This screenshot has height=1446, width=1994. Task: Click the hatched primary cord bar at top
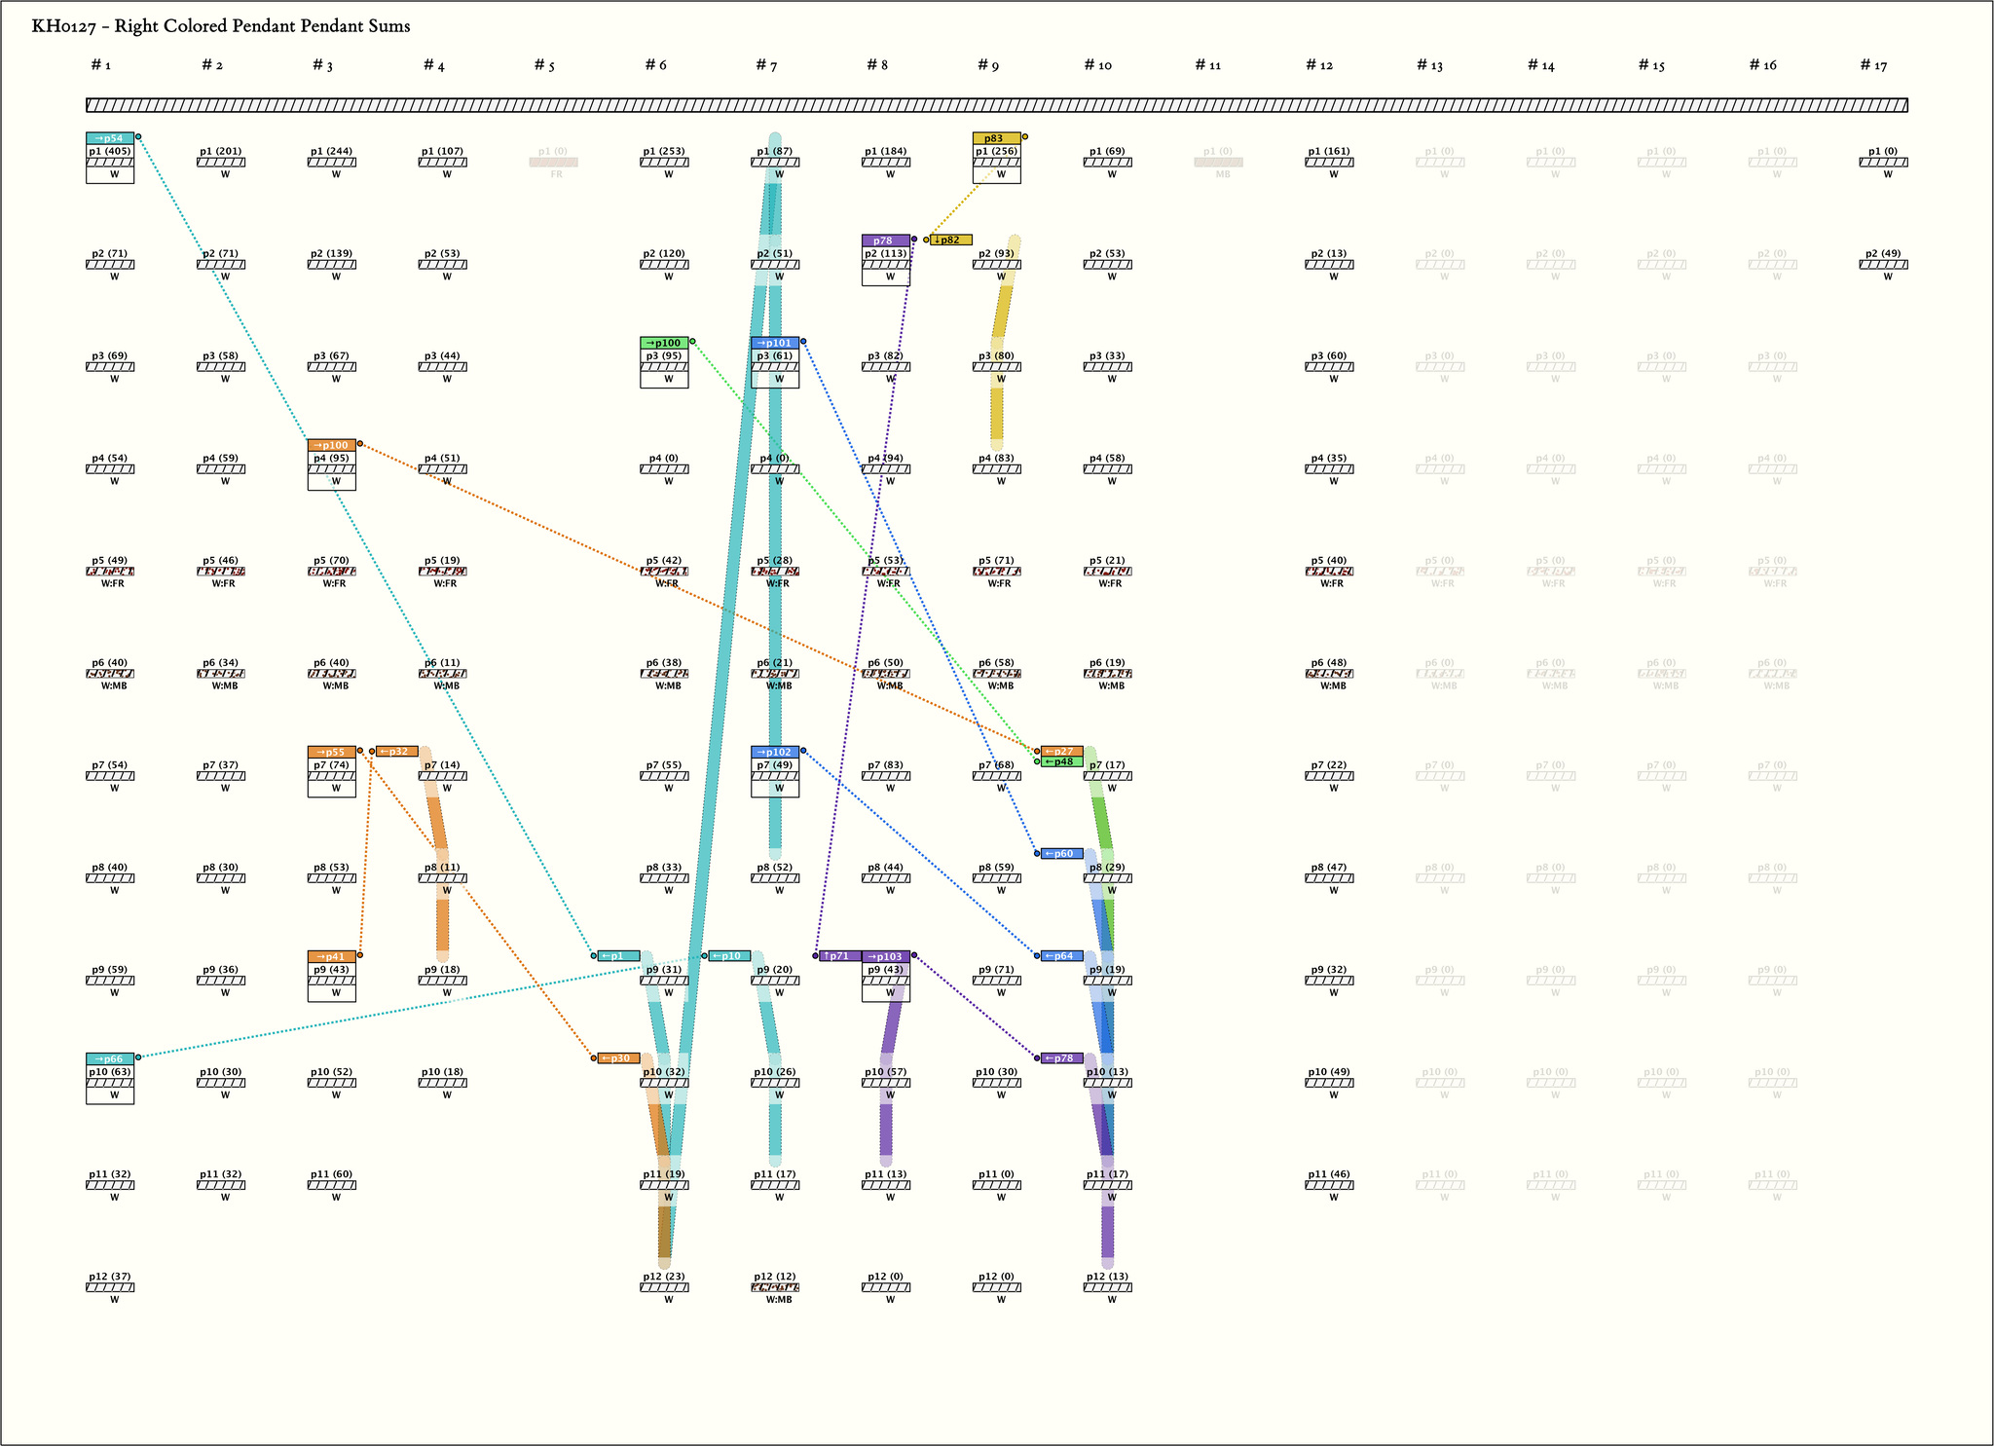click(x=996, y=105)
